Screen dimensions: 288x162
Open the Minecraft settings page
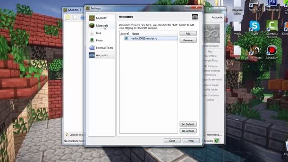click(x=101, y=26)
